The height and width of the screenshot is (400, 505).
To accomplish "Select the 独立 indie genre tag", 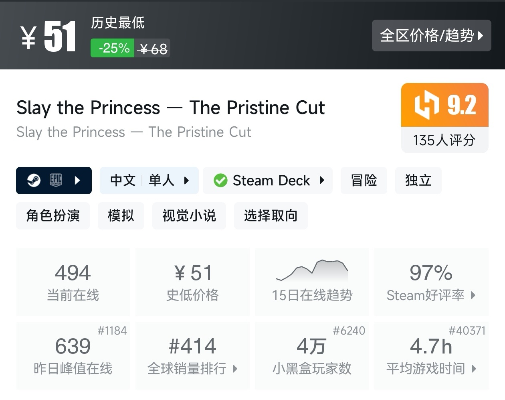I will pos(418,181).
